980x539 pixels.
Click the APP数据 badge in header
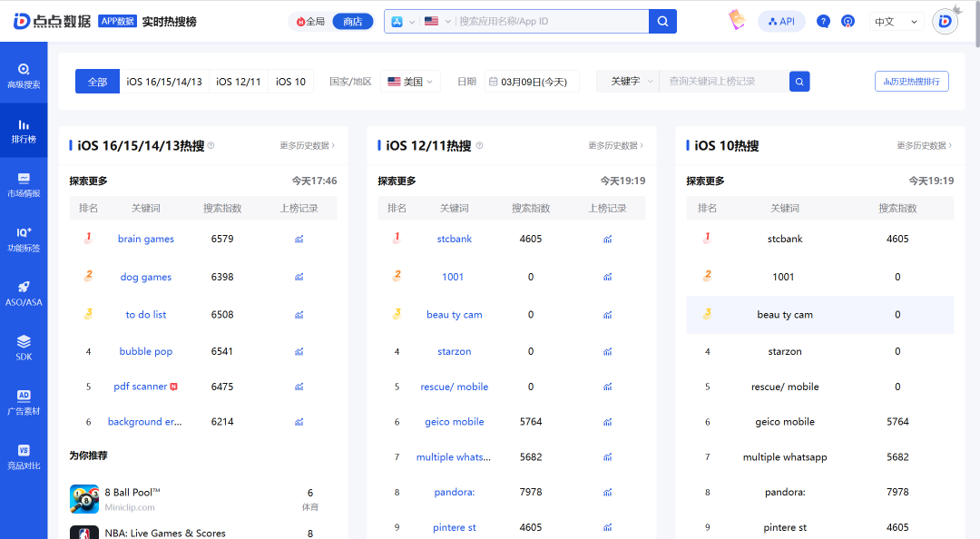[x=117, y=21]
